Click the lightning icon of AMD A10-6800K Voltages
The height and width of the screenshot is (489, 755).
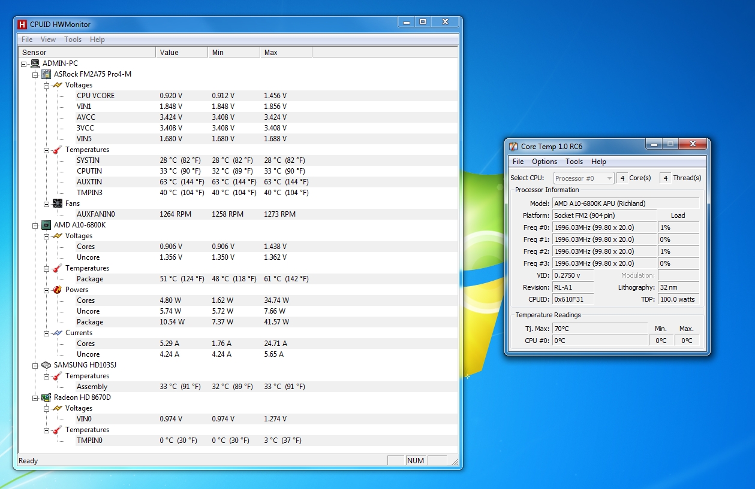(58, 236)
